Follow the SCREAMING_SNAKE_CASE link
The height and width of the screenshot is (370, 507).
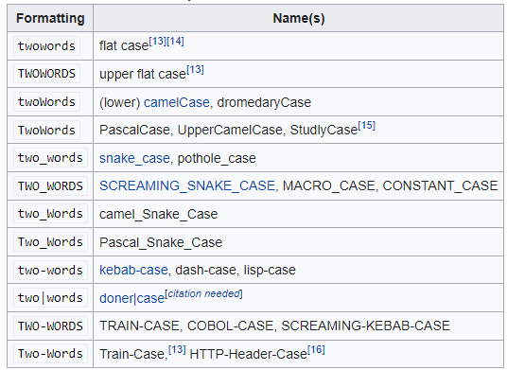point(187,186)
